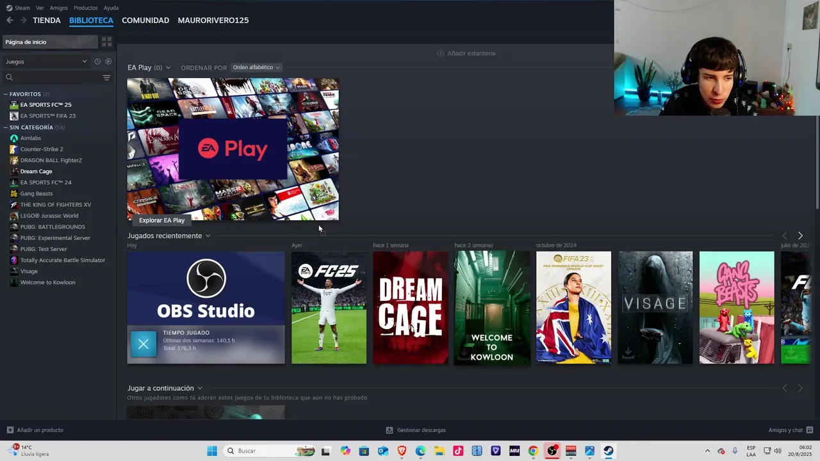Collapse the SIN CATEGORÍA category
This screenshot has height=461, width=820.
pyautogui.click(x=6, y=127)
